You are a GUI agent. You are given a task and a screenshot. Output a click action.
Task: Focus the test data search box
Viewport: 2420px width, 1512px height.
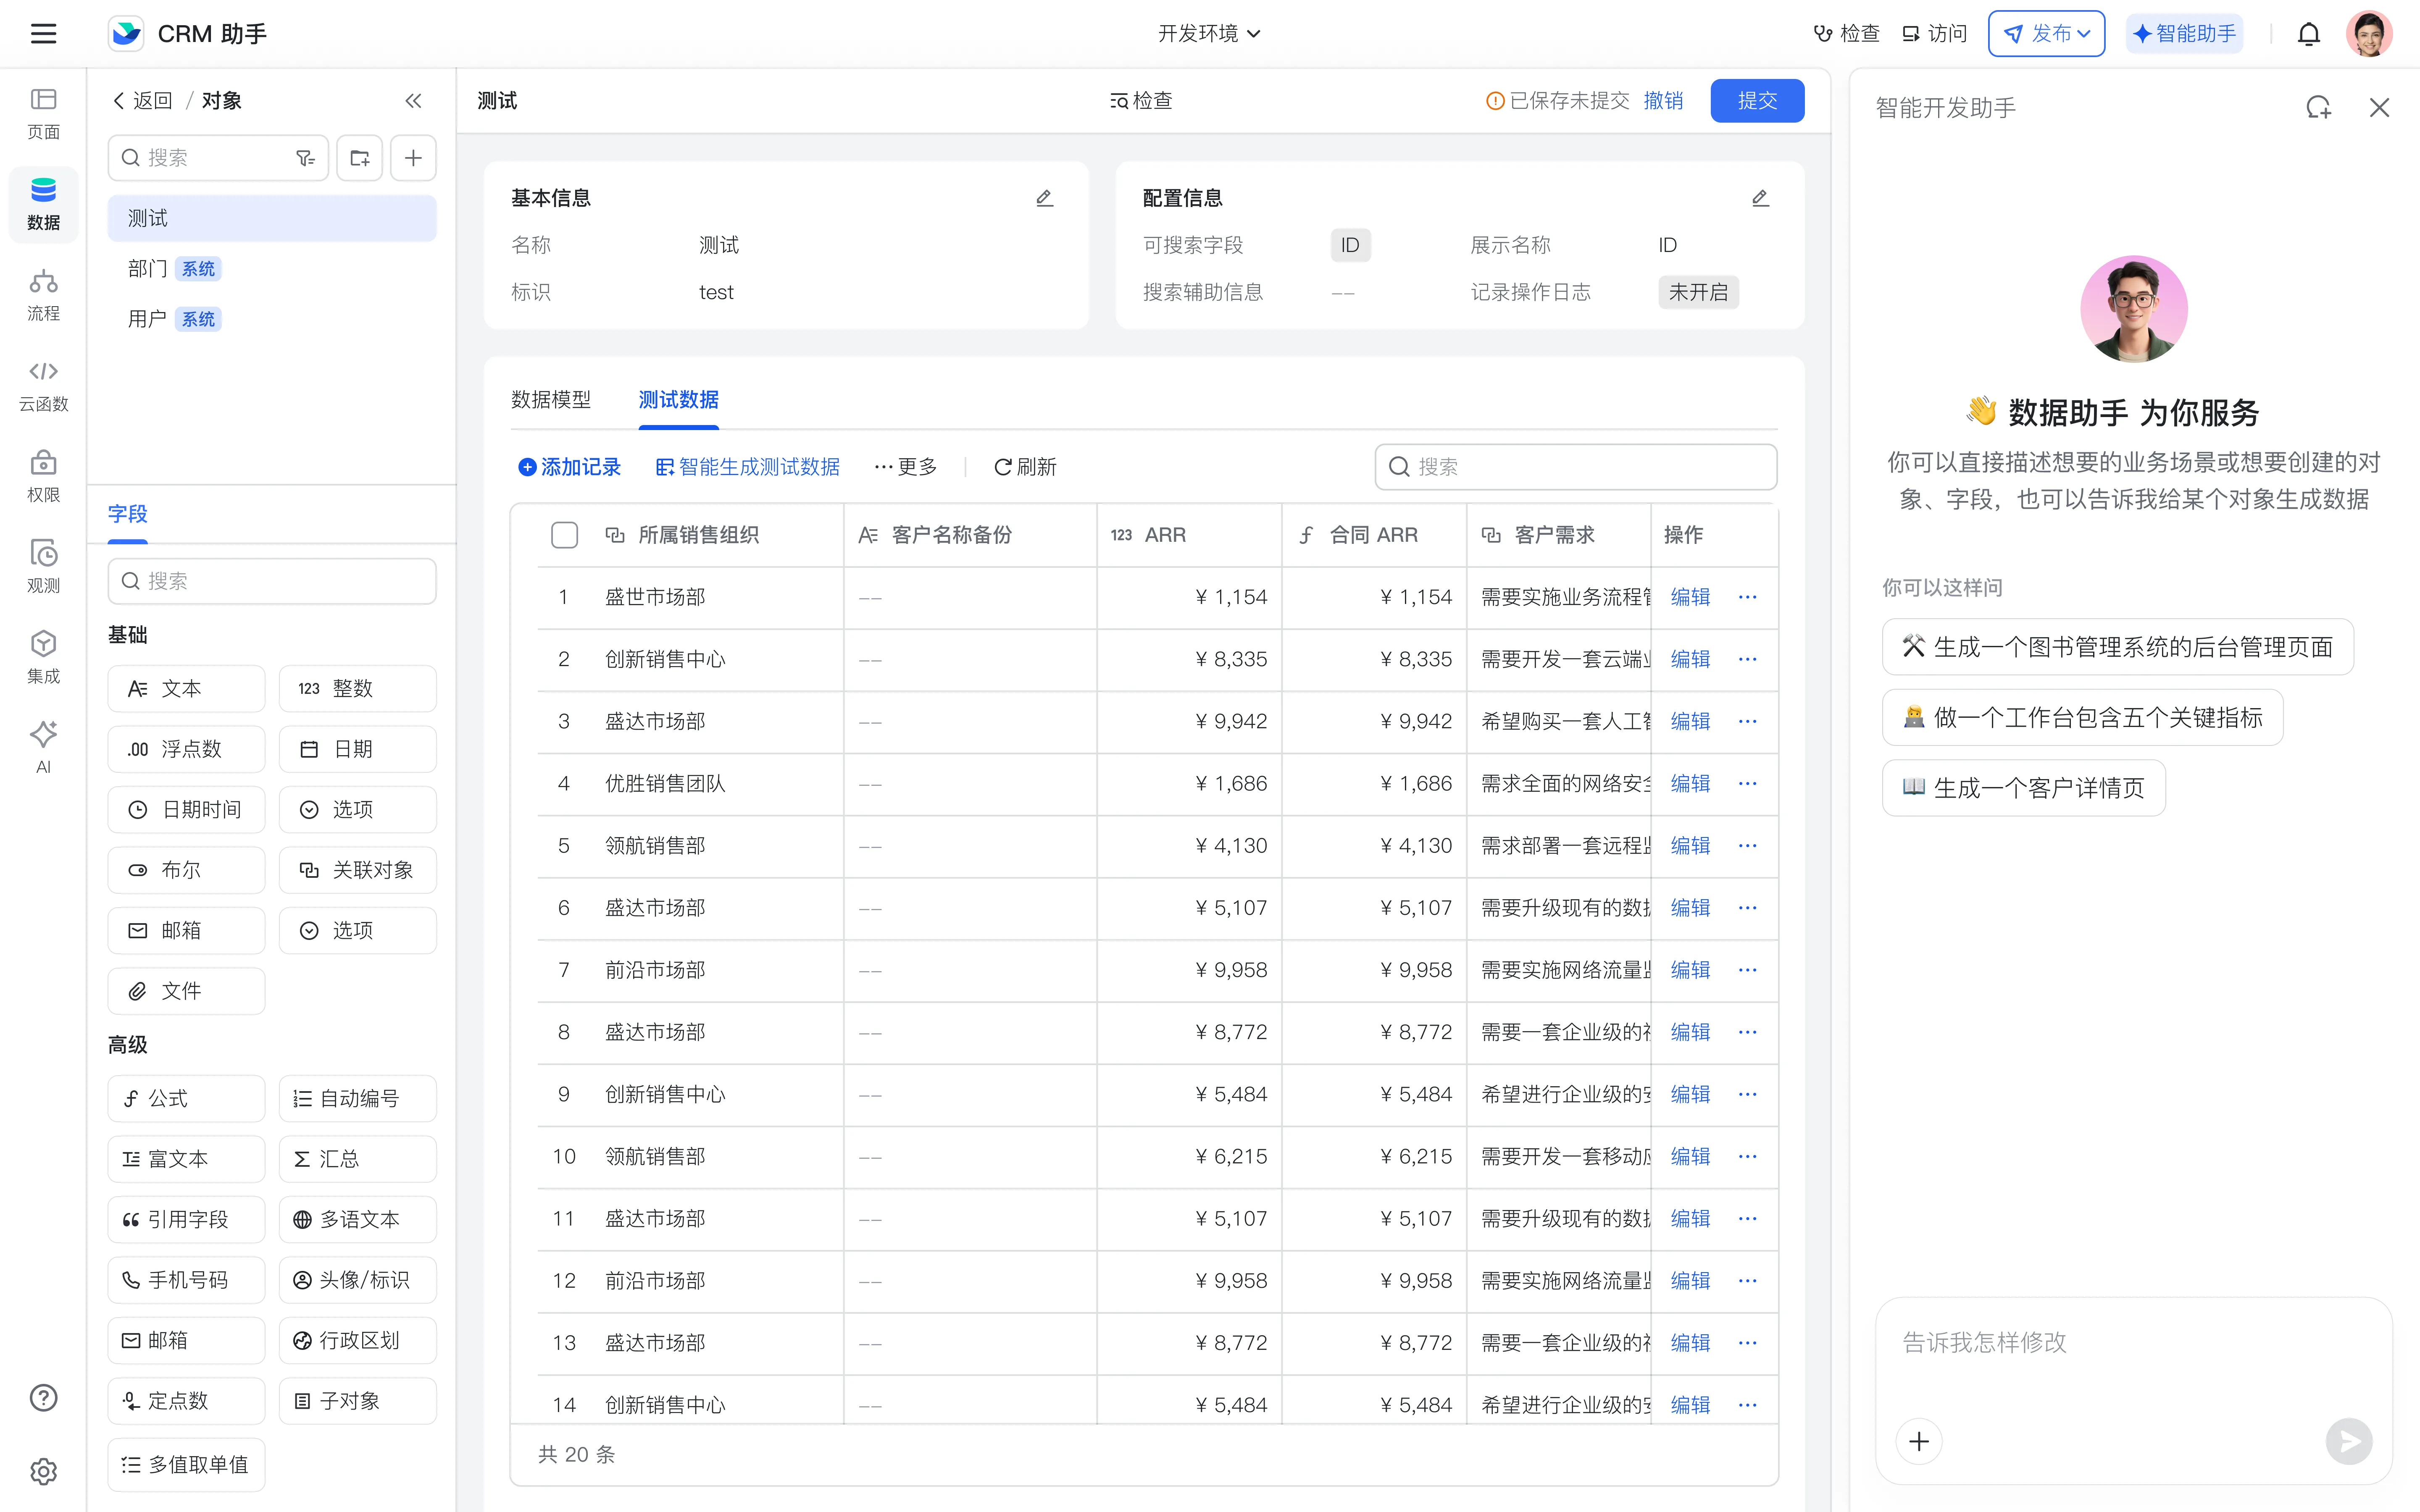pyautogui.click(x=1575, y=467)
